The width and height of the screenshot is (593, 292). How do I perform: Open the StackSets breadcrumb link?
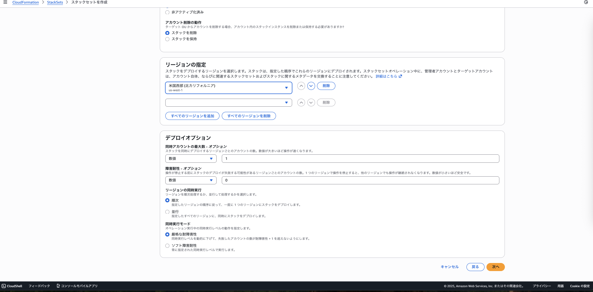(x=55, y=2)
